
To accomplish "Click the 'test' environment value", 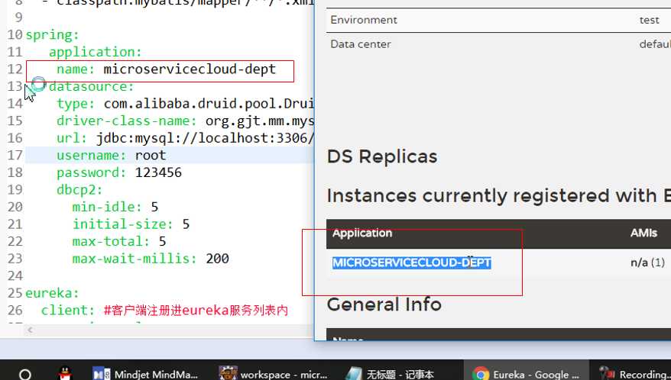I will 649,20.
